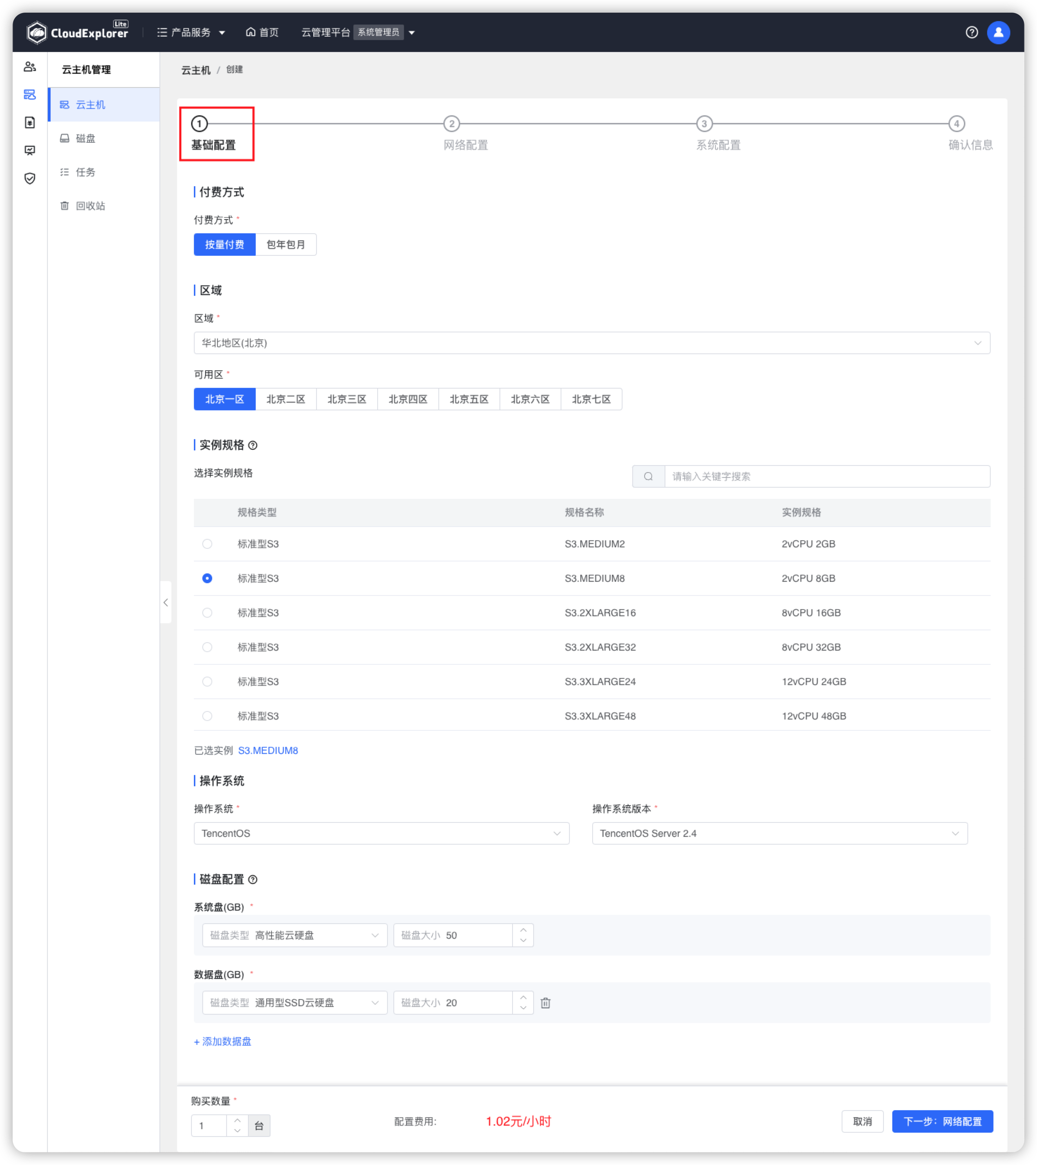
Task: Select availability zone 北京一区
Action: tap(224, 399)
